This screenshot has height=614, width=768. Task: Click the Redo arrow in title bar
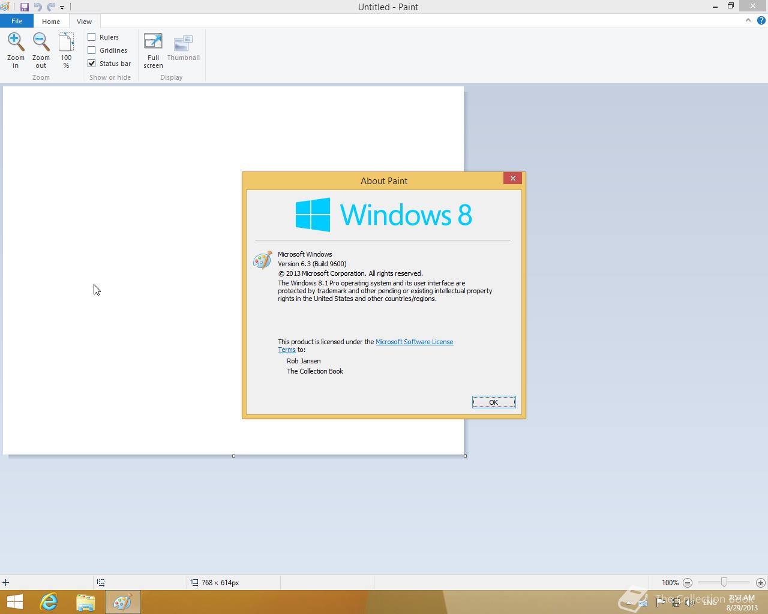[x=50, y=7]
